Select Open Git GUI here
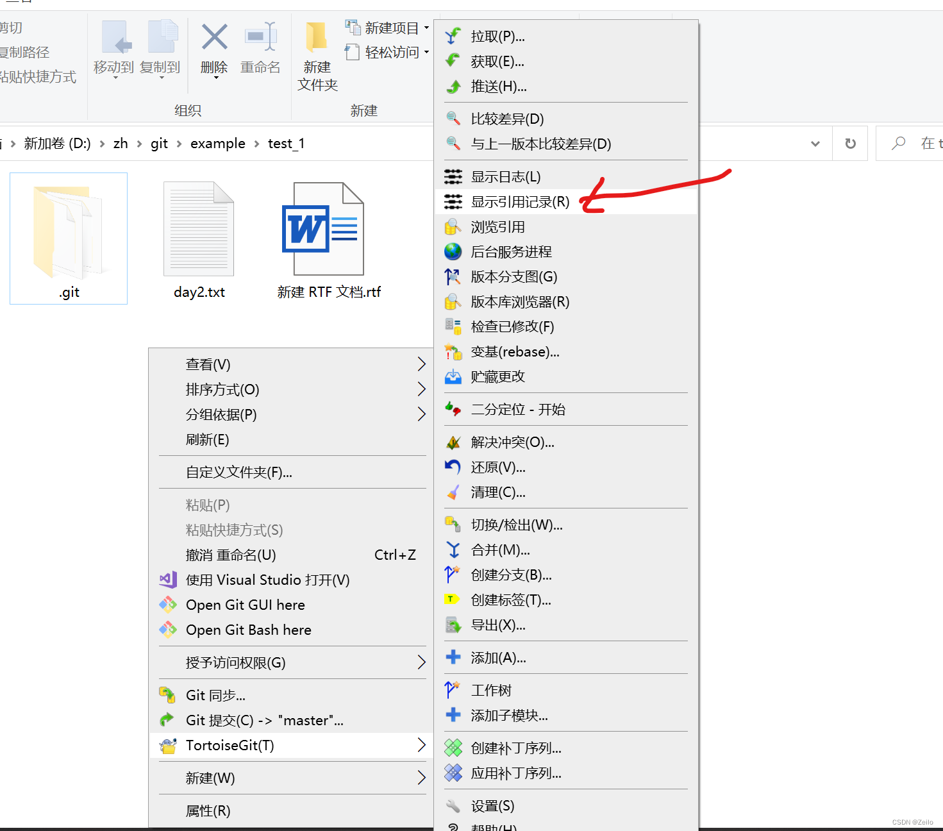This screenshot has width=943, height=831. [x=291, y=605]
